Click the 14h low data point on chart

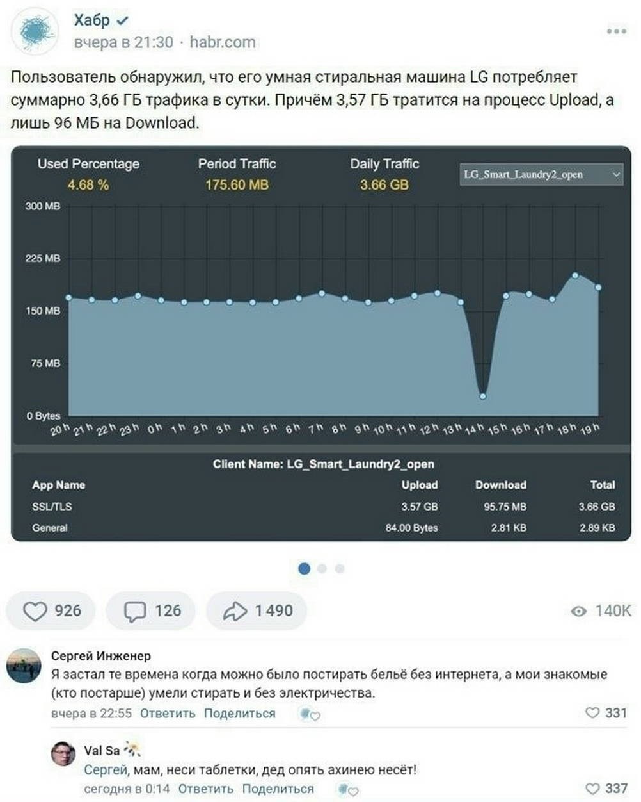click(x=483, y=396)
